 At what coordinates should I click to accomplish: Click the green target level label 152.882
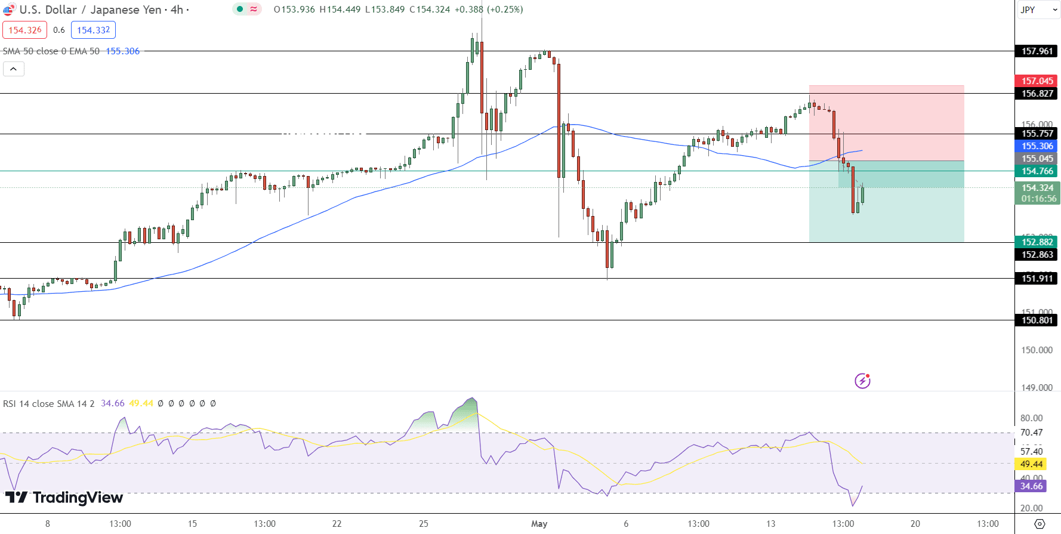tap(1037, 242)
